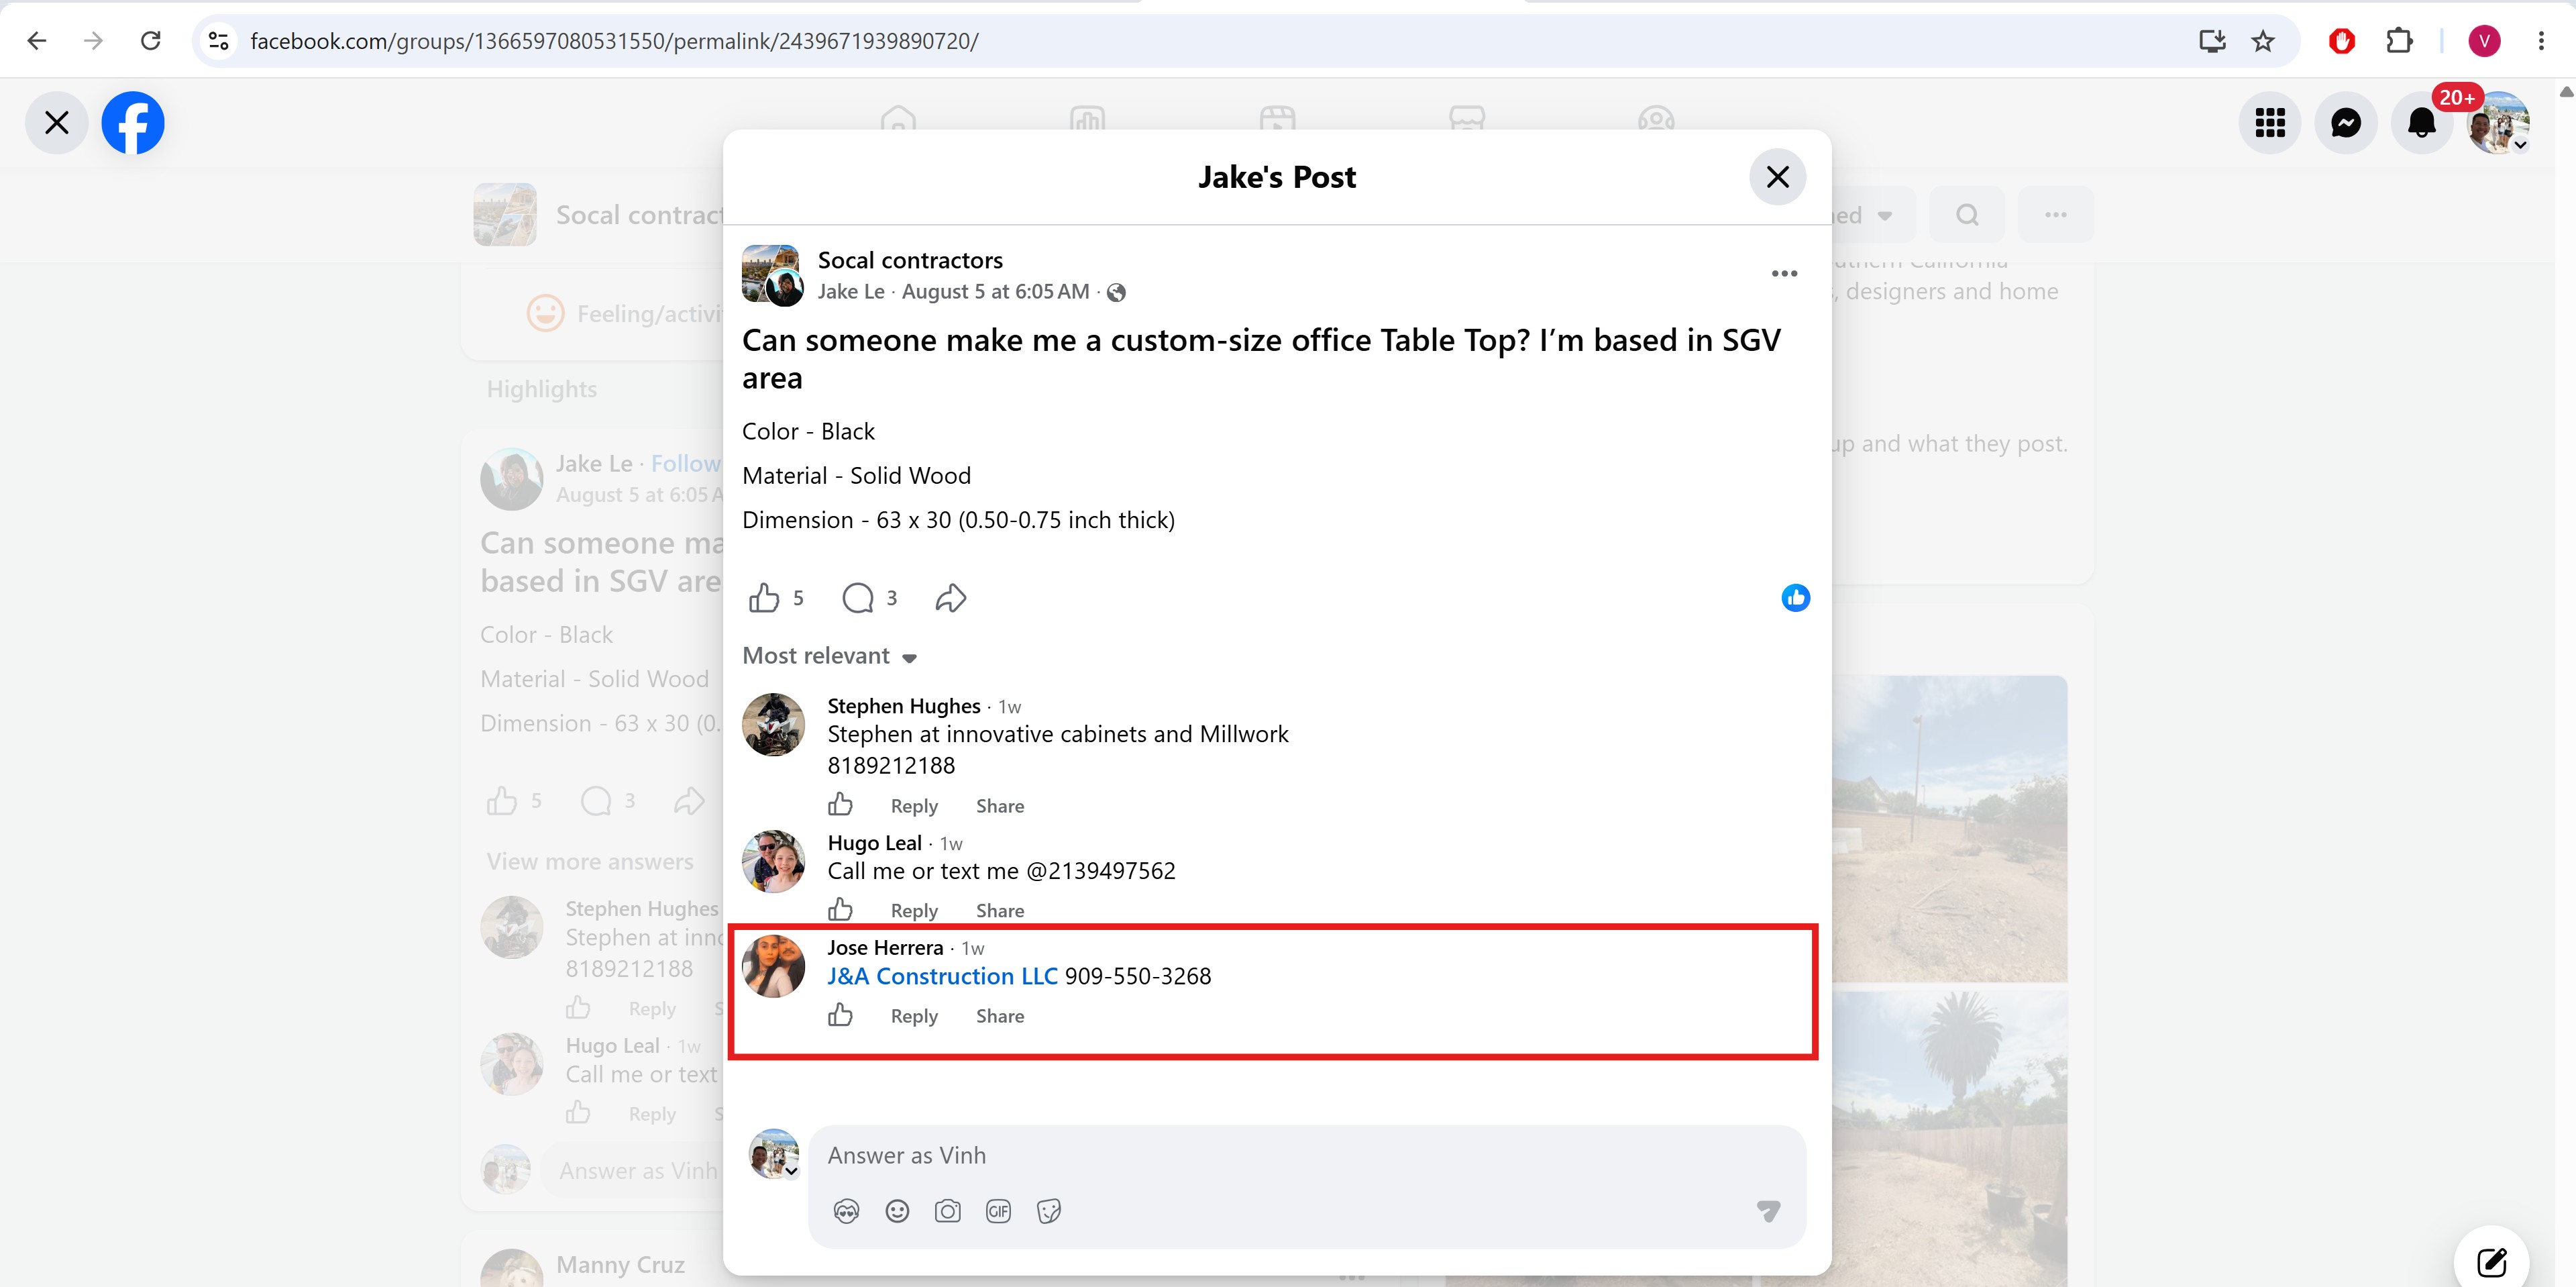Open the emoji picker in the answer box
The width and height of the screenshot is (2576, 1287).
click(897, 1212)
